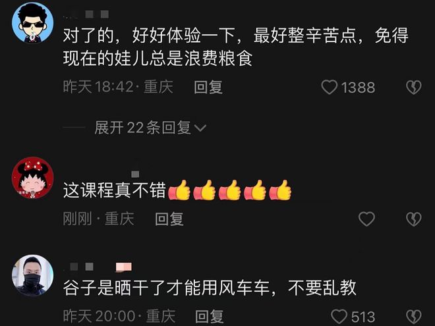Tap broken heart on 谷子是晒干了 comment
This screenshot has width=435, height=326.
[x=414, y=316]
